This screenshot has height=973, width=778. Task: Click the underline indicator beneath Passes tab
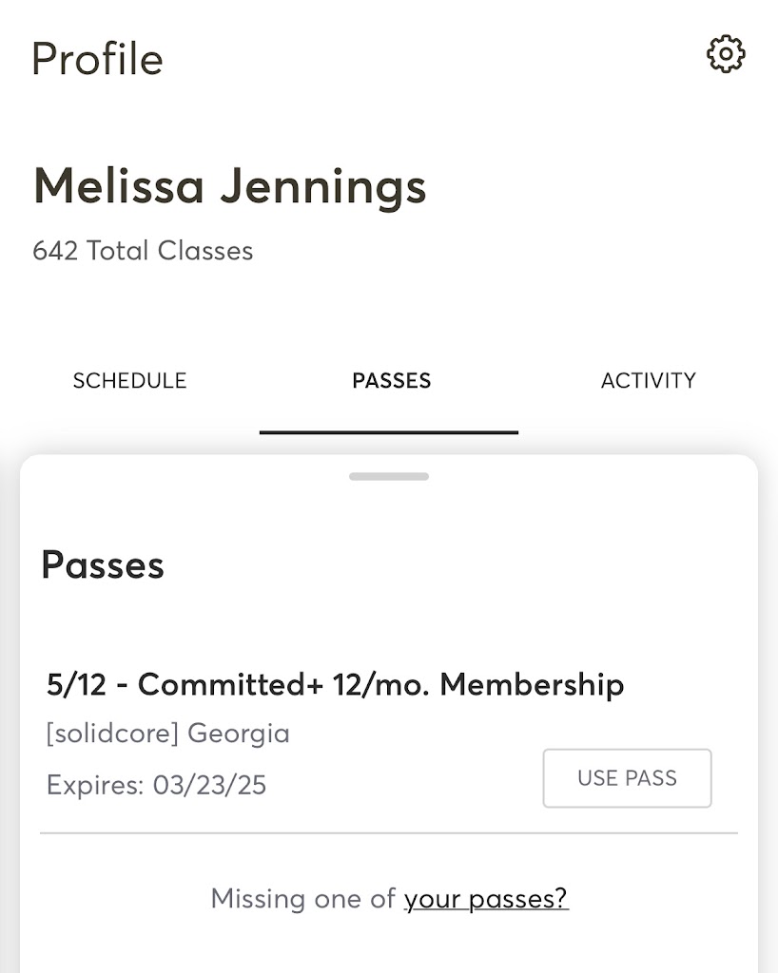pyautogui.click(x=388, y=432)
